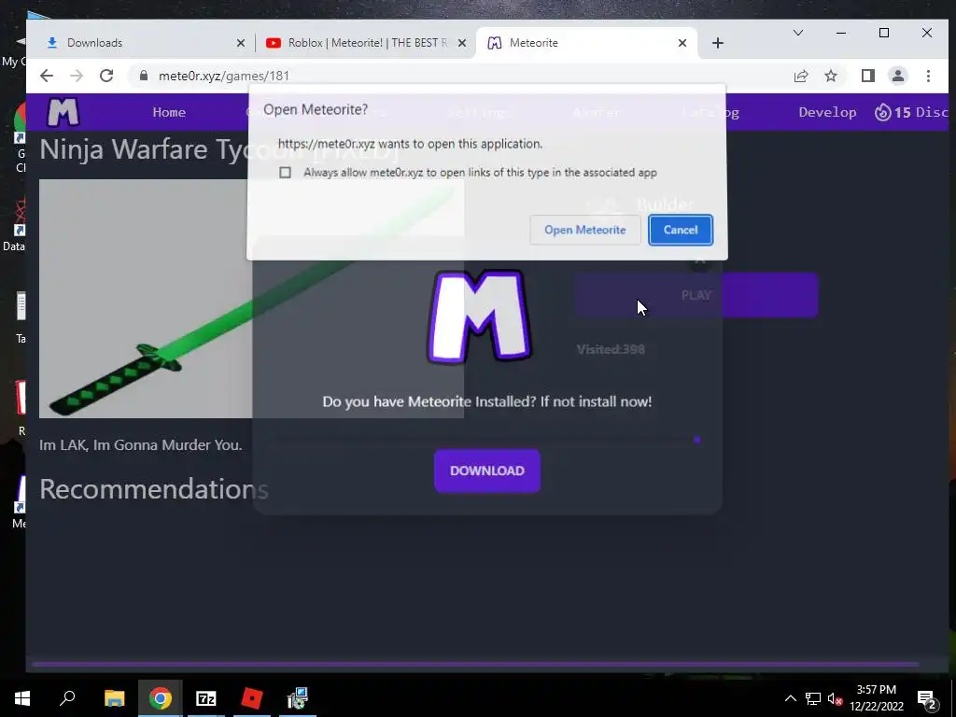Close the Downloads tab
Viewport: 956px width, 717px height.
pyautogui.click(x=240, y=43)
